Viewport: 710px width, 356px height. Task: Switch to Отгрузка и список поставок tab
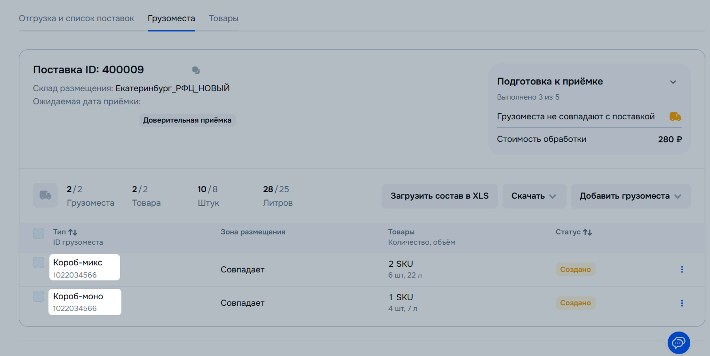(x=76, y=19)
